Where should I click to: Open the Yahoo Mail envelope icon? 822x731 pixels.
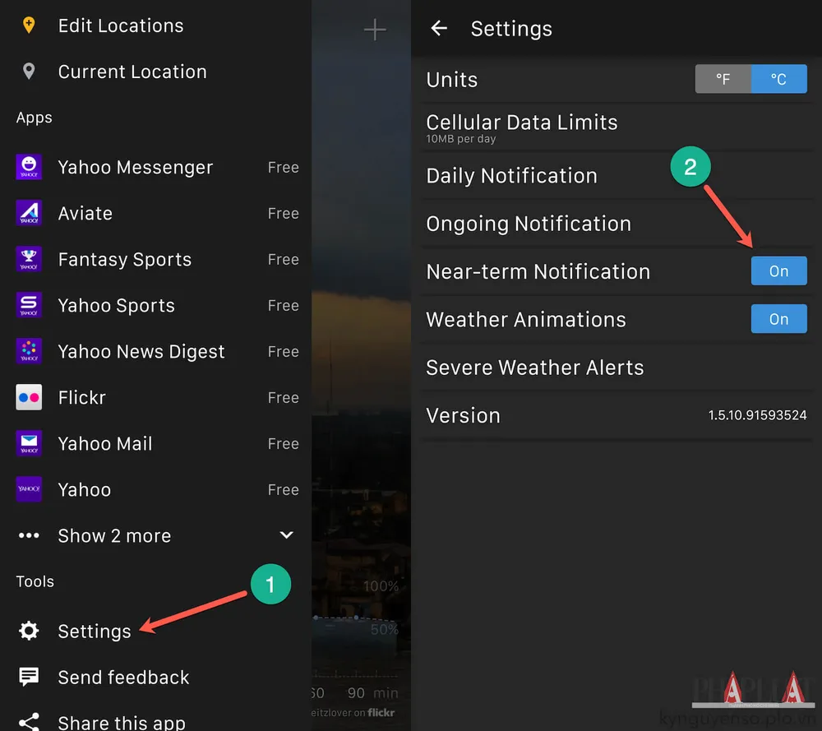[x=29, y=444]
